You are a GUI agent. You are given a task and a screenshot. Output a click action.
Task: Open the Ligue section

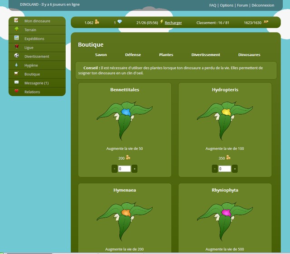tap(37, 48)
